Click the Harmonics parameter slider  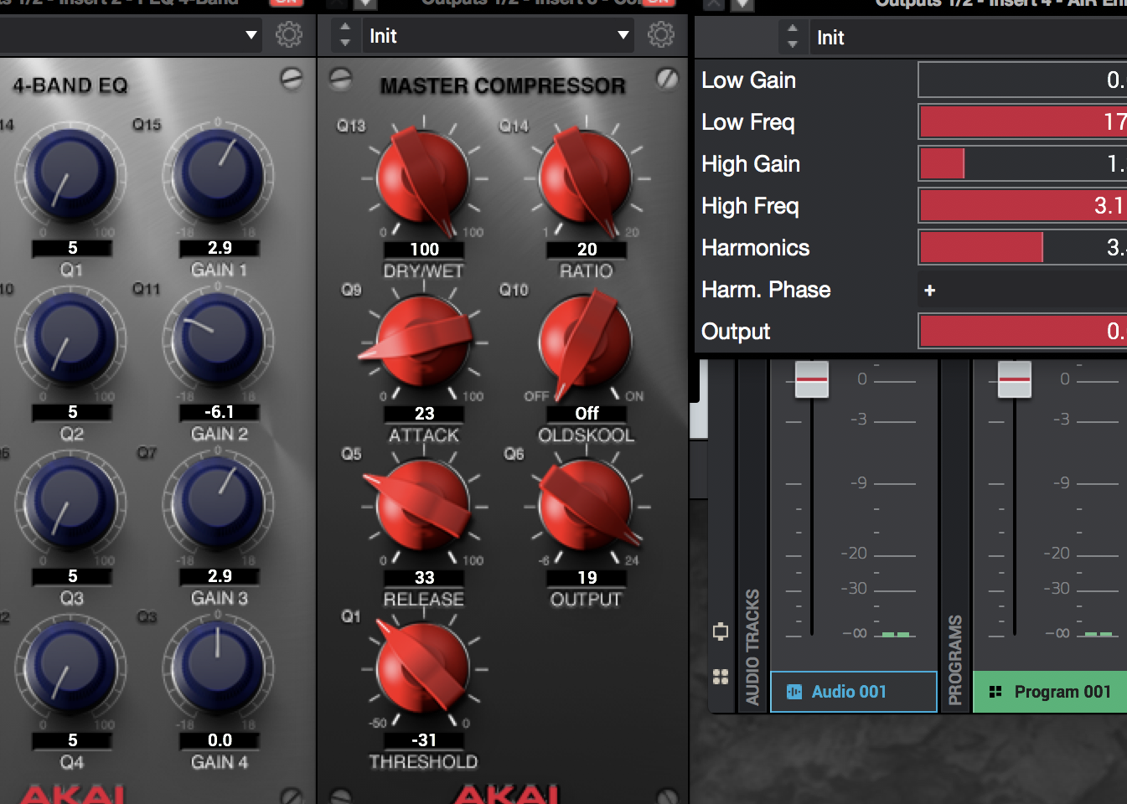pyautogui.click(x=1022, y=248)
